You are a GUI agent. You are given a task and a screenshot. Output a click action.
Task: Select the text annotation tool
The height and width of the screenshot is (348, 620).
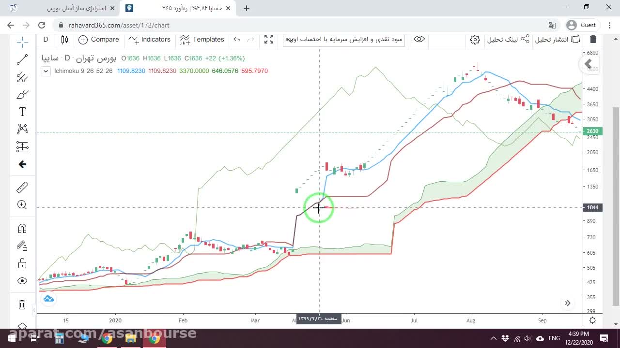[22, 112]
